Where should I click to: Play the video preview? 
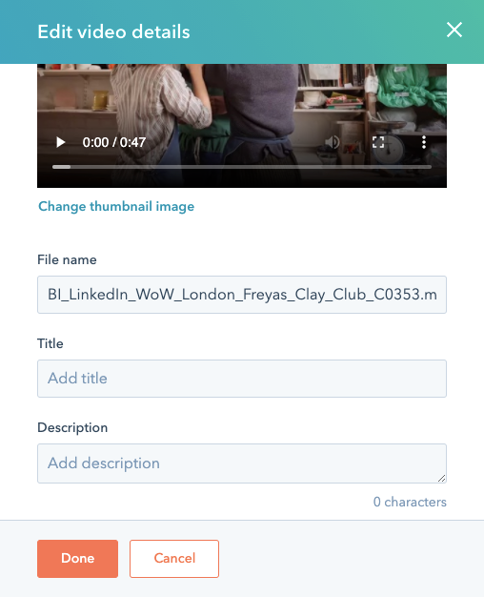pyautogui.click(x=61, y=142)
